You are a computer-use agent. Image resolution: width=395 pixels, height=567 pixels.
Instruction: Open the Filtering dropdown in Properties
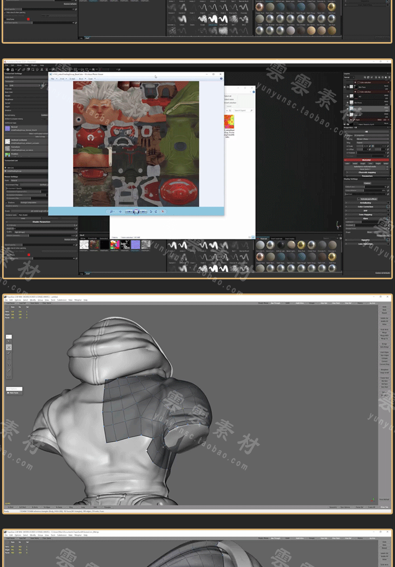(373, 139)
